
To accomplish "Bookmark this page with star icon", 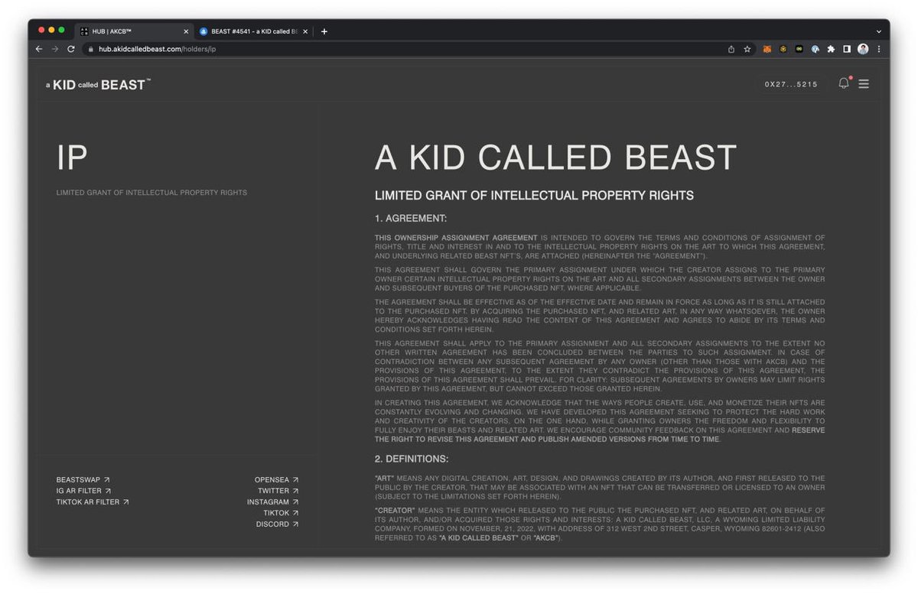I will point(747,49).
